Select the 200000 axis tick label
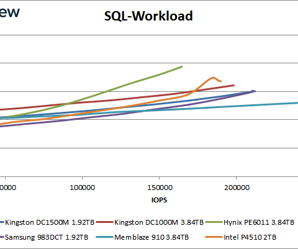This screenshot has width=298, height=249. [237, 188]
